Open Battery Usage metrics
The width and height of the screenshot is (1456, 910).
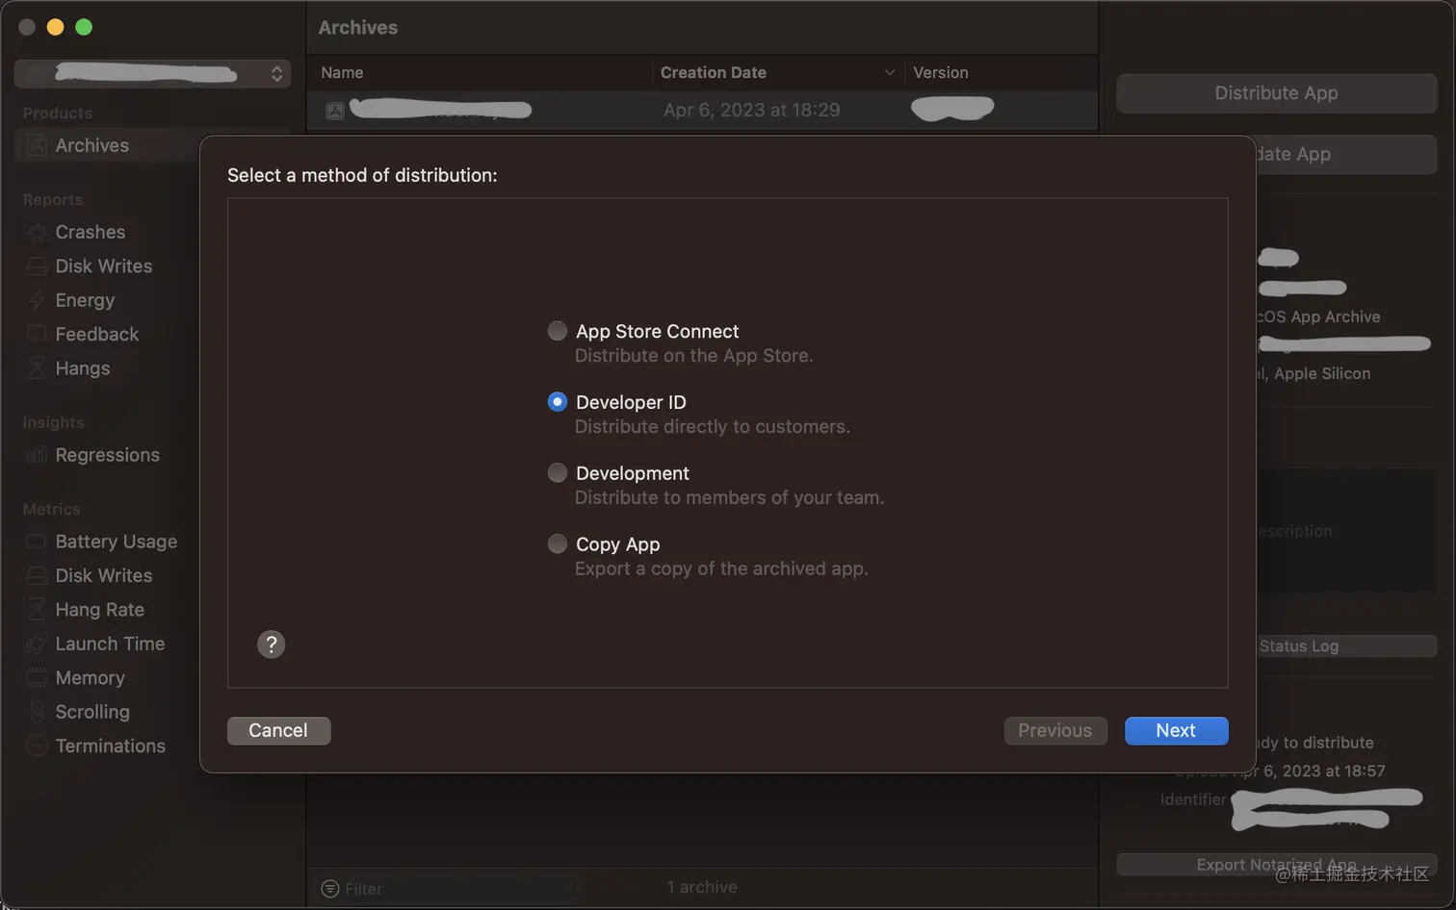pyautogui.click(x=117, y=542)
